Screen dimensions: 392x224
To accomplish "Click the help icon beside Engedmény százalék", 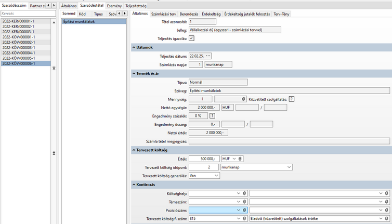I will (x=212, y=116).
